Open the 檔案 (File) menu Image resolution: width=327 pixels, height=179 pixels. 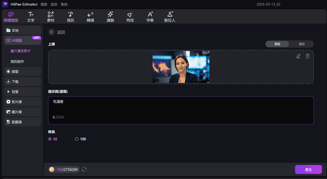pos(44,4)
